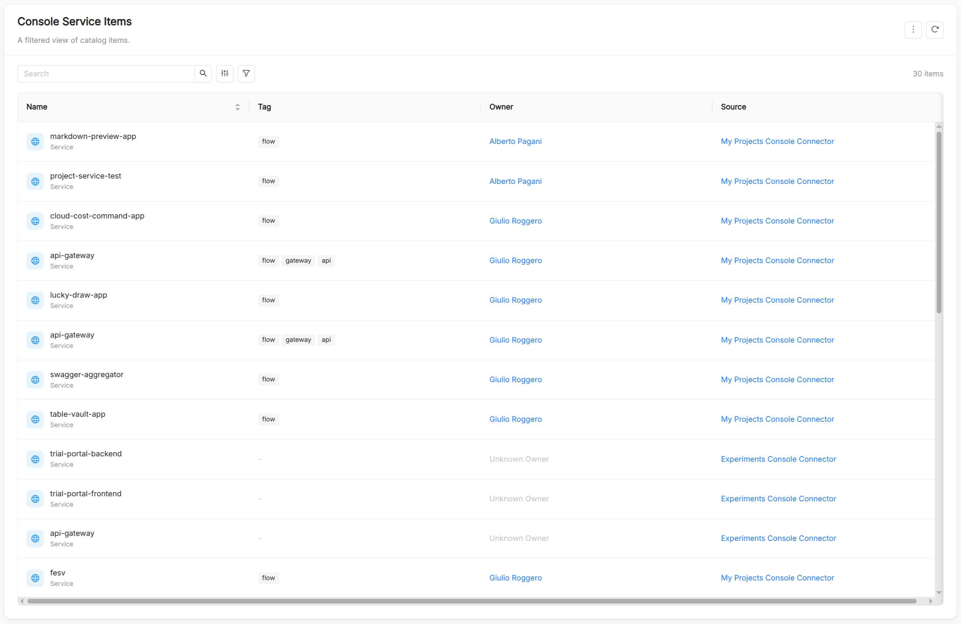
Task: Click the horizontal scrollbar left arrow
Action: (22, 601)
